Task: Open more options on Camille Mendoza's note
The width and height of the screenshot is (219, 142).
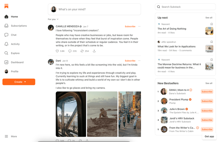Action: click(139, 26)
